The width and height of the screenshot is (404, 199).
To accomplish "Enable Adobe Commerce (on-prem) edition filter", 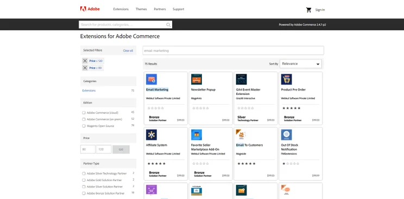I will (84, 119).
